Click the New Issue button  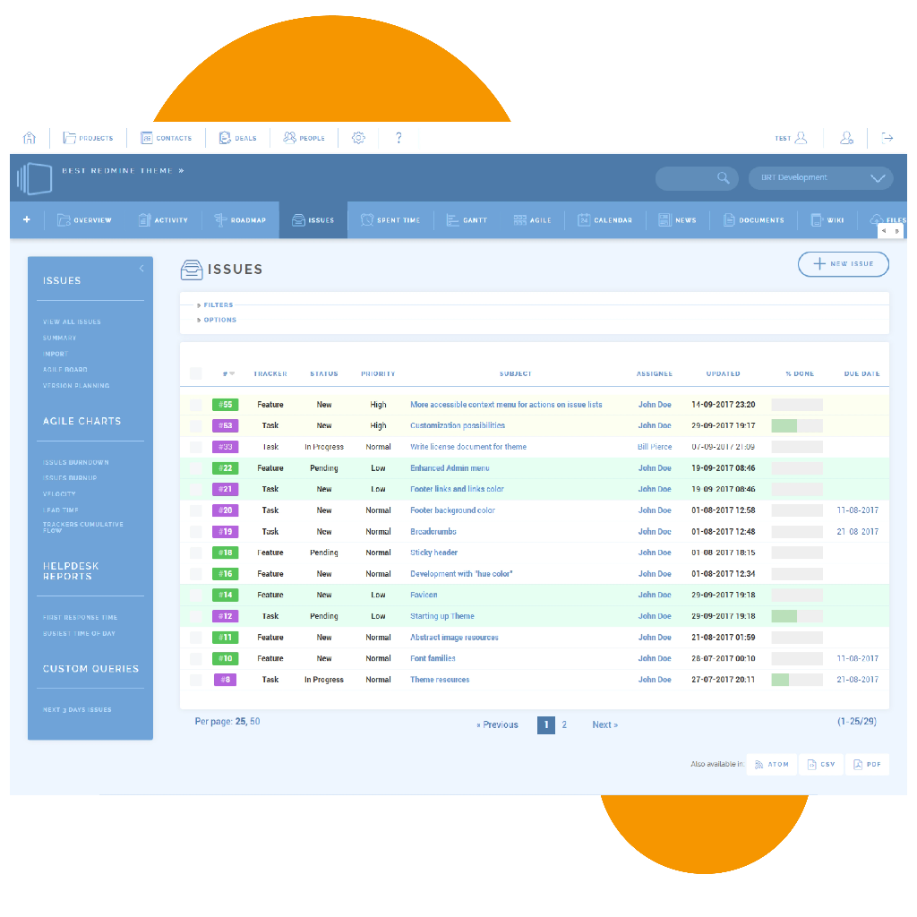click(843, 264)
